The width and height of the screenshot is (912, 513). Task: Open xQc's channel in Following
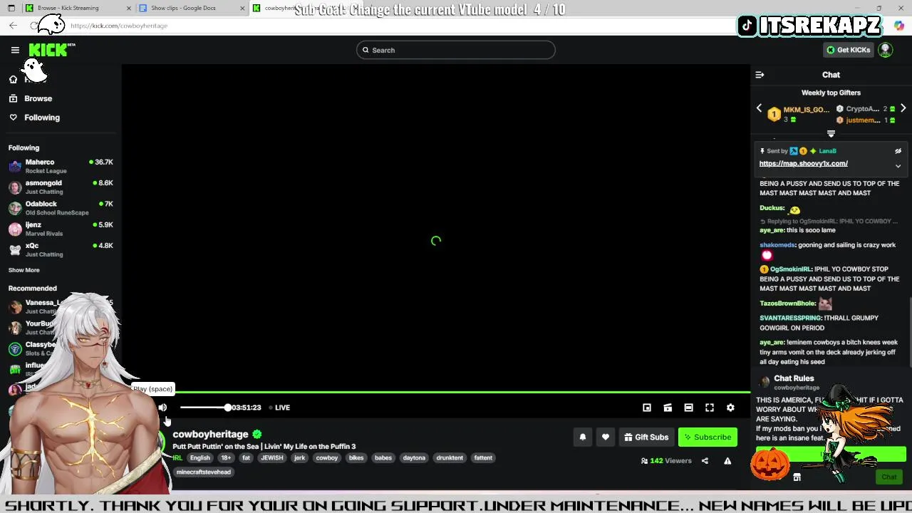click(61, 249)
